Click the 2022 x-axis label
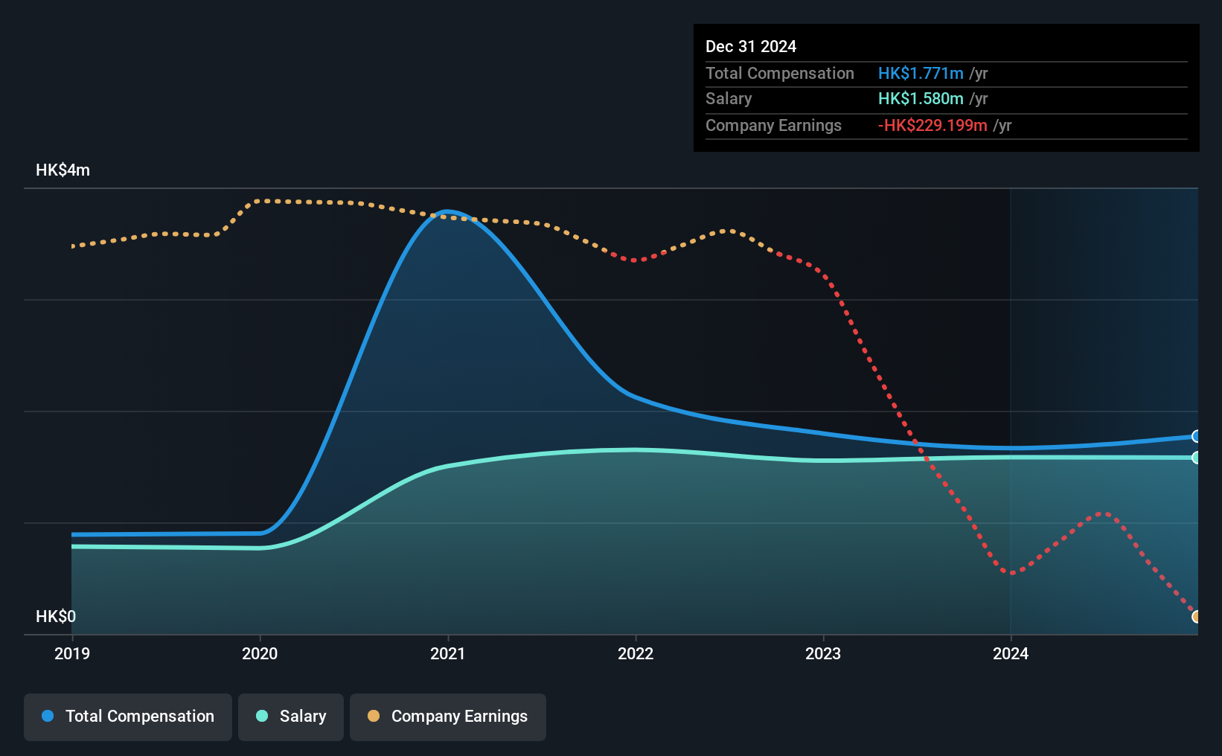This screenshot has height=756, width=1222. point(636,653)
